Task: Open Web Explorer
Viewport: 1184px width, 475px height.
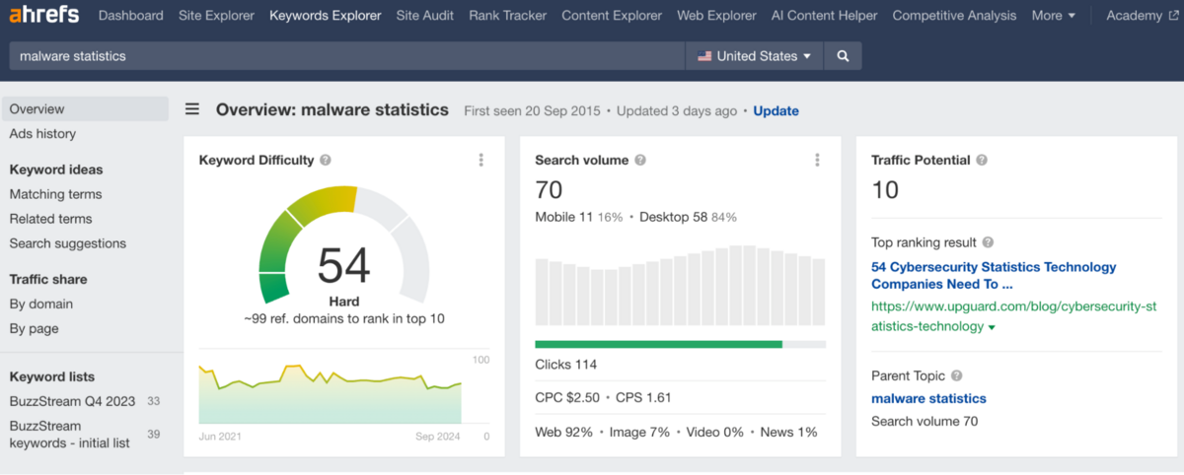Action: click(716, 16)
